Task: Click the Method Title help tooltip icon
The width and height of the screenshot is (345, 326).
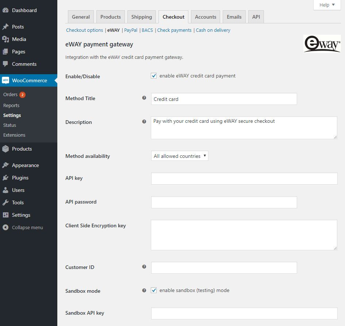Action: point(144,98)
